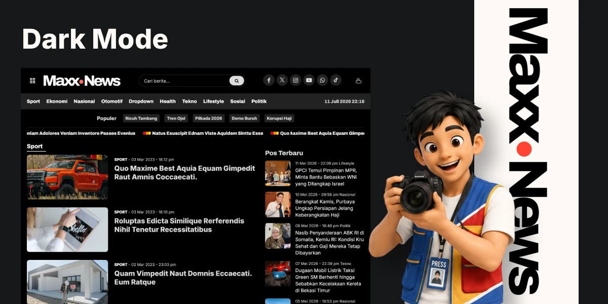Open the white building article thumbnail
608x304 pixels.
coord(67,282)
